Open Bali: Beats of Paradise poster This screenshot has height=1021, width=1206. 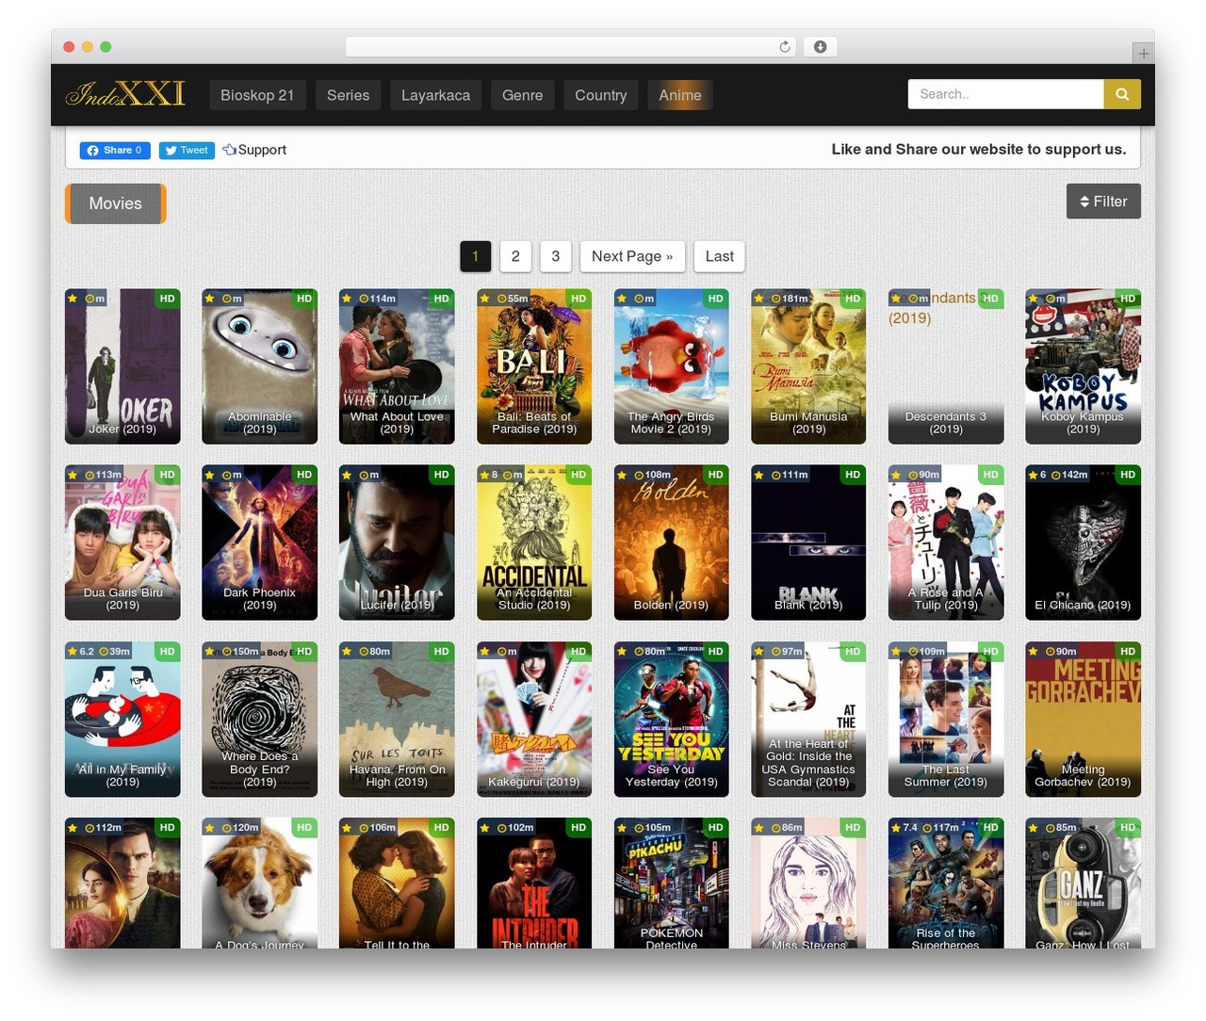click(x=534, y=366)
